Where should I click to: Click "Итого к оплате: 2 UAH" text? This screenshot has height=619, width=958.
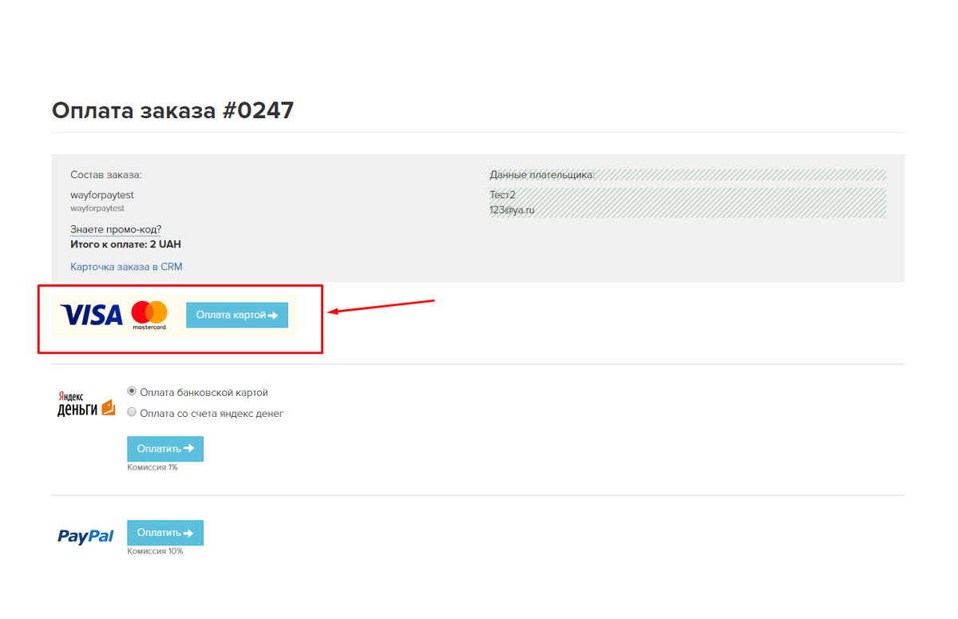(x=125, y=244)
